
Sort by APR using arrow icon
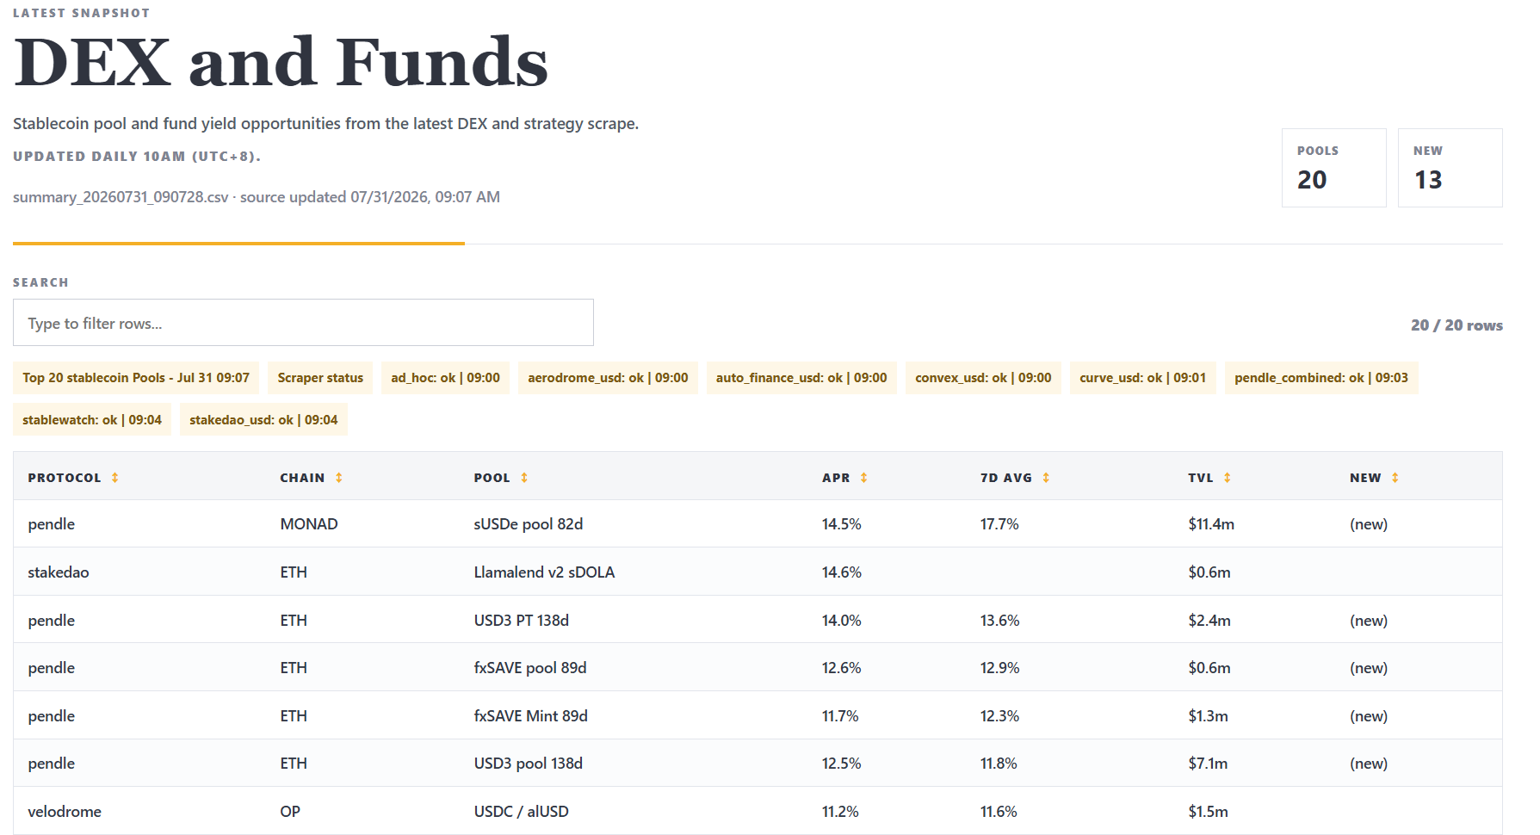(863, 478)
